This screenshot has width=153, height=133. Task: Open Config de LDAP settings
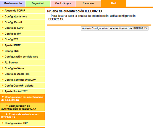pyautogui.click(x=22, y=28)
